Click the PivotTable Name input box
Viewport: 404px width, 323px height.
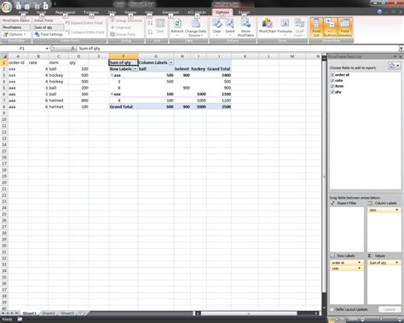coord(16,27)
